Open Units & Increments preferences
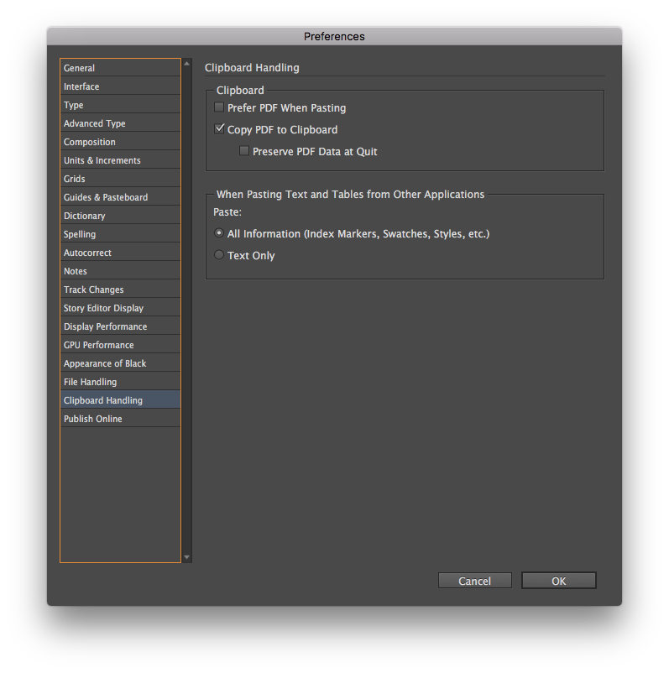 click(x=120, y=160)
